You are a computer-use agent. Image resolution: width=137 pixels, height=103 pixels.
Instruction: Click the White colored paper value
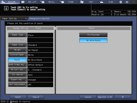point(40,55)
